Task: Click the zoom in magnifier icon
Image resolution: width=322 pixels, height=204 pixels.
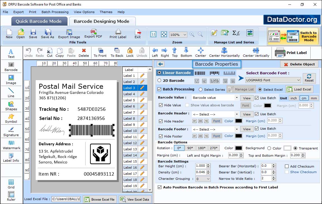Action: point(192,35)
